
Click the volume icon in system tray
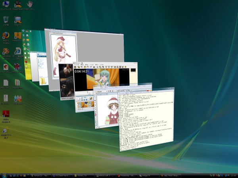228,176
